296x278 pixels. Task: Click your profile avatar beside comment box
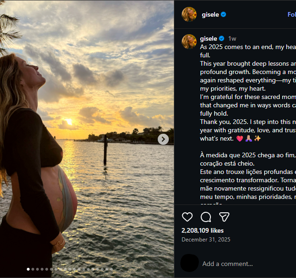pyautogui.click(x=189, y=263)
